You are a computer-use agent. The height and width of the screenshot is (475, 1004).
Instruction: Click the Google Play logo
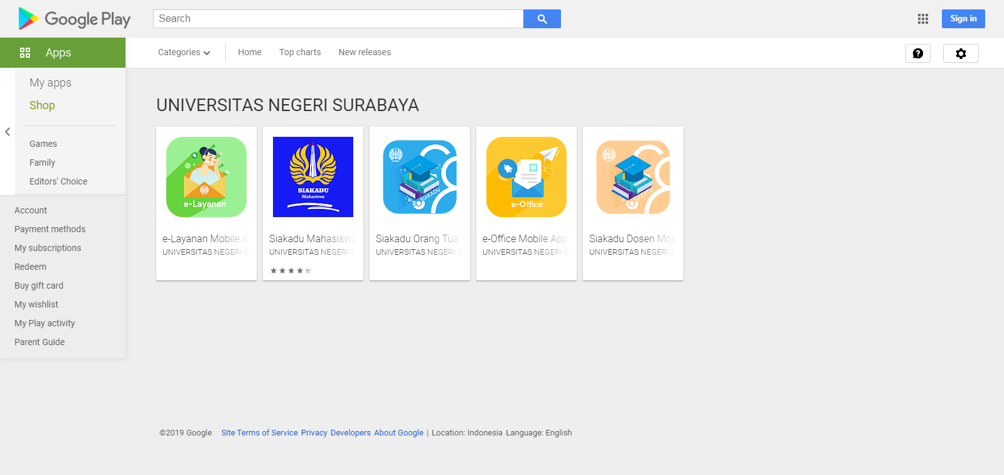(x=75, y=19)
